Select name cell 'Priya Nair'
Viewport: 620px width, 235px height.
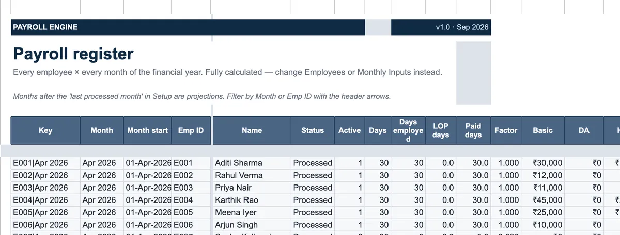click(252, 188)
